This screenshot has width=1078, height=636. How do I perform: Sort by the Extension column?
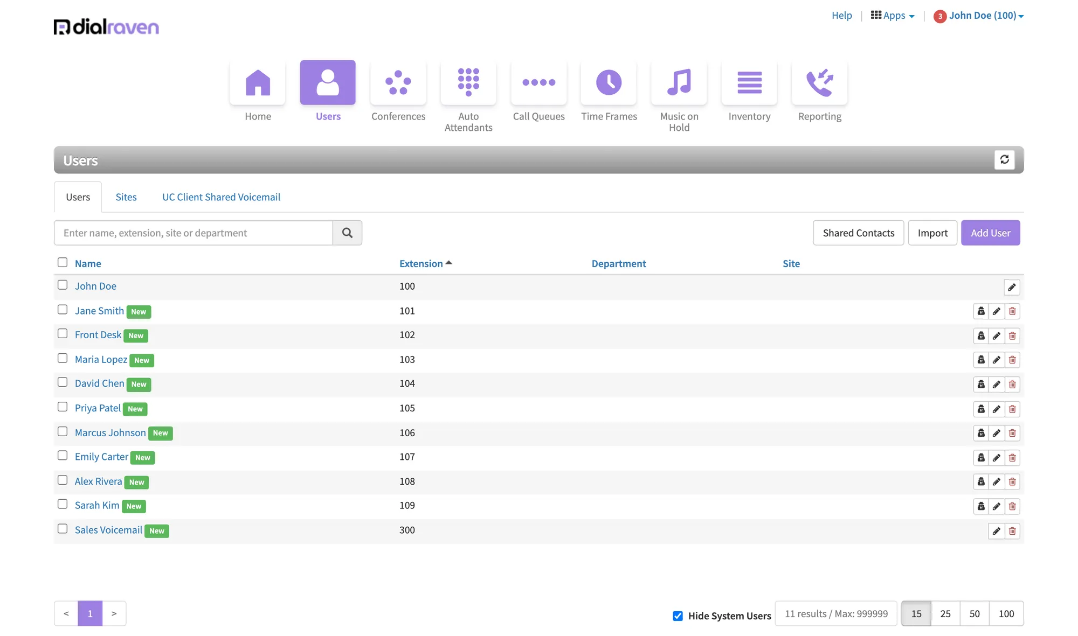[425, 263]
